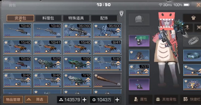The image size is (201, 105).
Task: Open the equipped weapon slot 7/37
Action: (139, 70)
